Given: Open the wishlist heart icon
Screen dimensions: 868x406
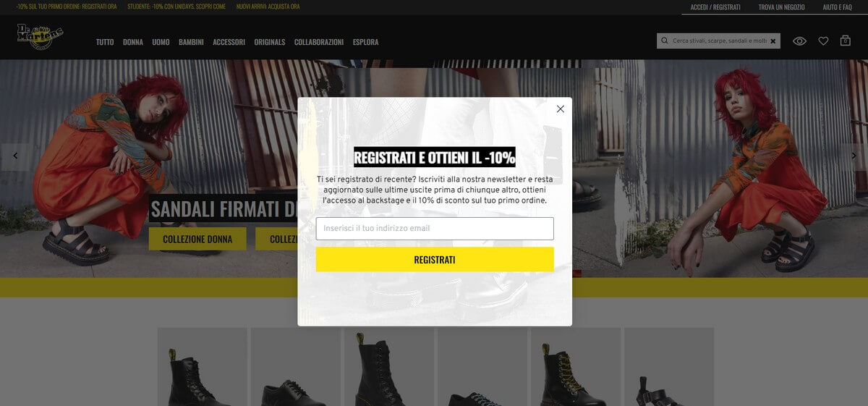Looking at the screenshot, I should (x=823, y=41).
